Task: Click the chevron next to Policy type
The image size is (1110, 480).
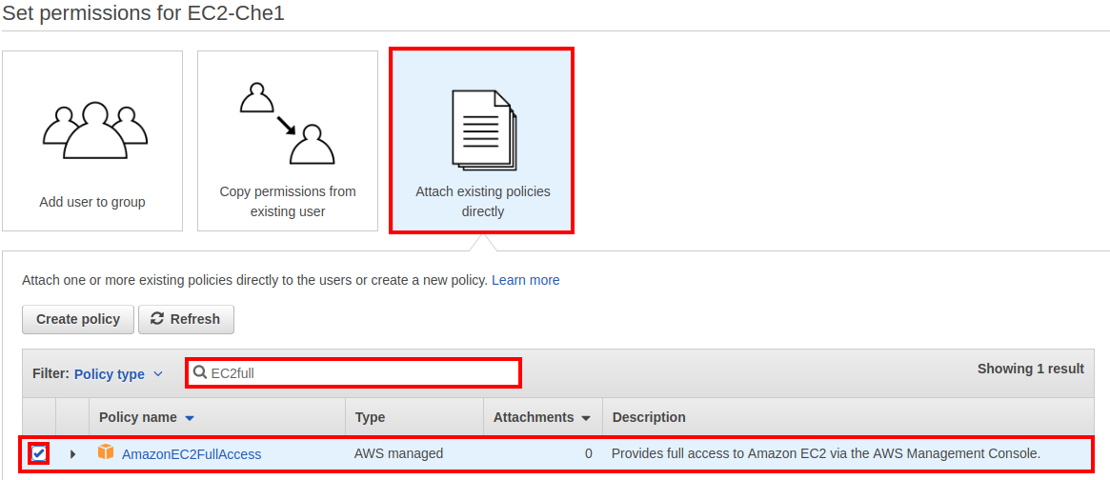Action: (x=158, y=373)
